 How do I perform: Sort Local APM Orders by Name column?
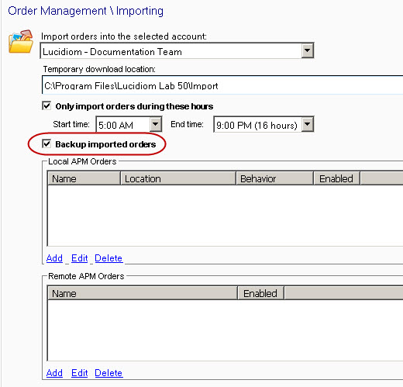point(84,178)
